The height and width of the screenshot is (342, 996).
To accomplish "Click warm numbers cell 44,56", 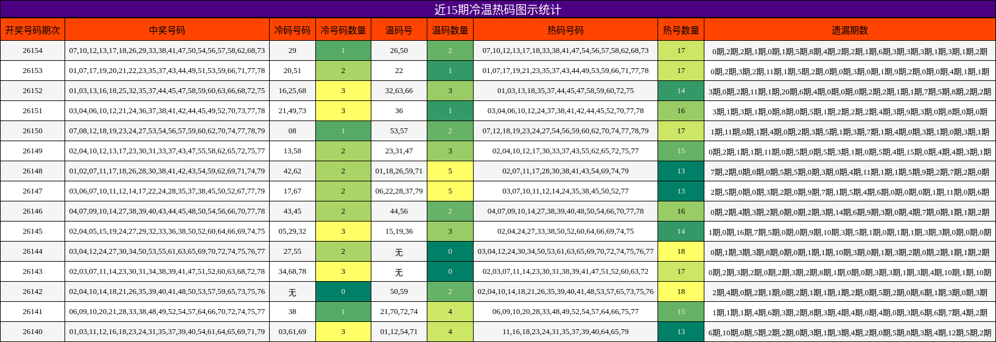I will (x=399, y=211).
